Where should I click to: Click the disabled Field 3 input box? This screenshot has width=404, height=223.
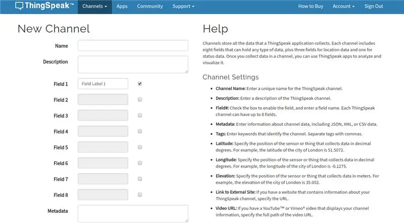[103, 116]
